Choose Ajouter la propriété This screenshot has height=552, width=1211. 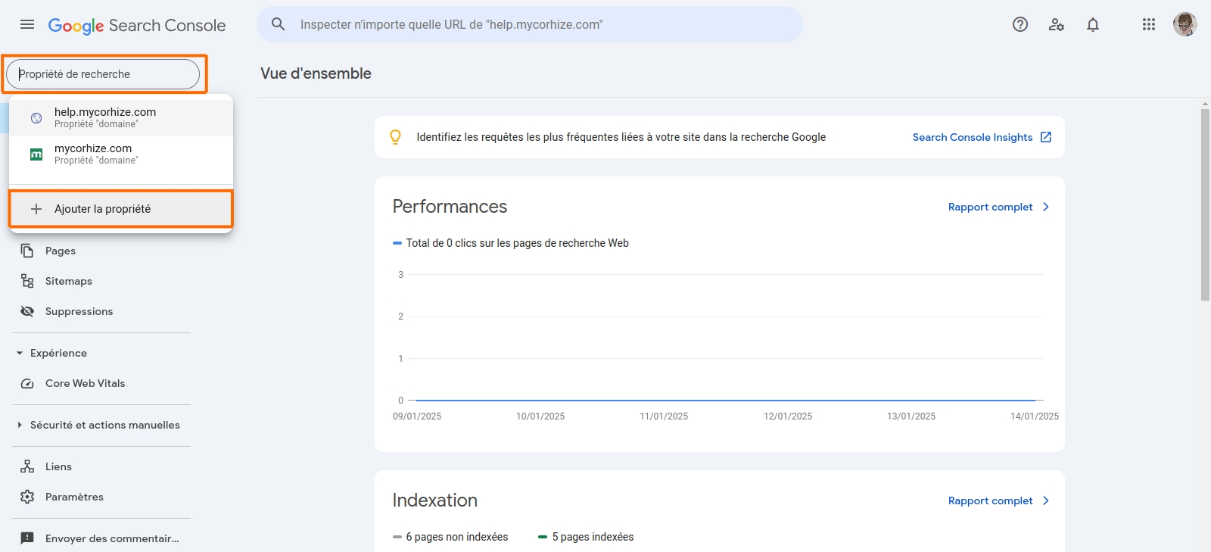pos(121,209)
